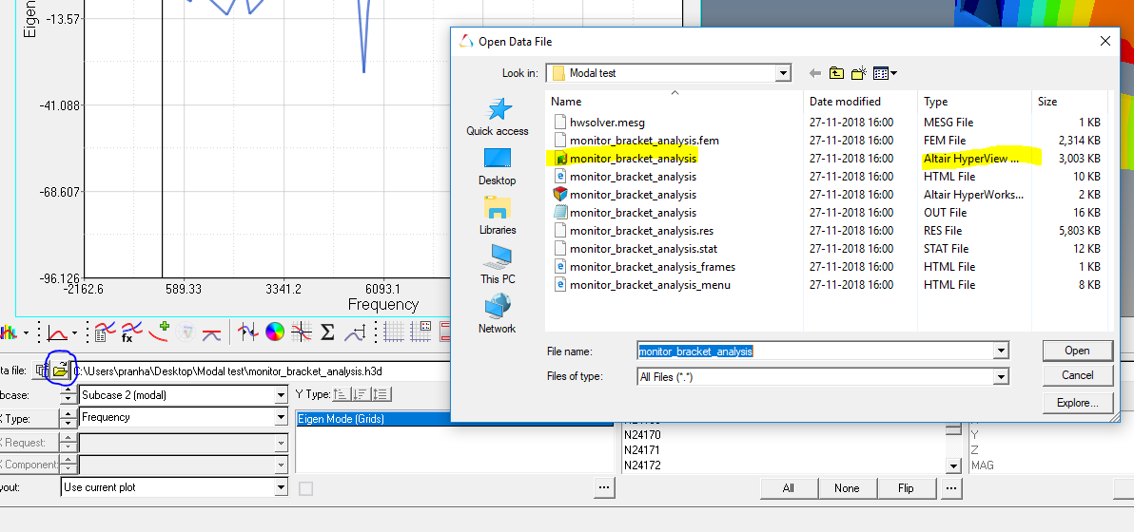The height and width of the screenshot is (532, 1134).
Task: Go up one folder level in dialog
Action: [x=836, y=73]
